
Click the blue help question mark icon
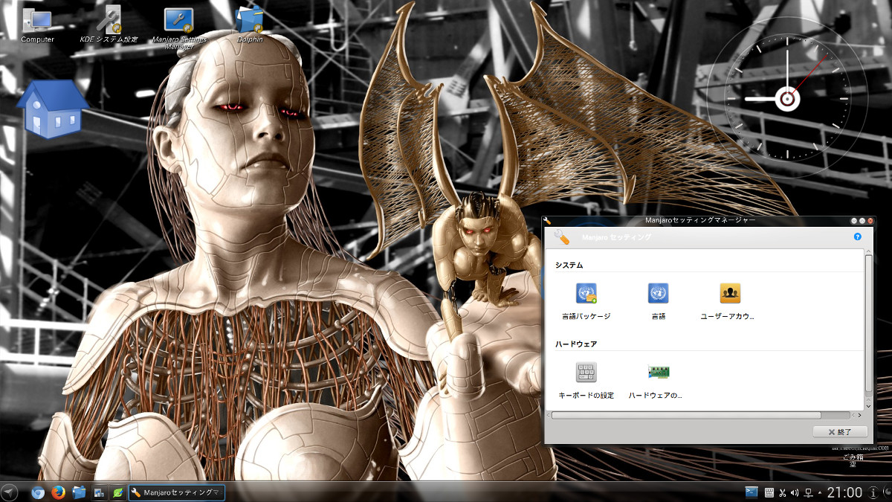coord(857,236)
